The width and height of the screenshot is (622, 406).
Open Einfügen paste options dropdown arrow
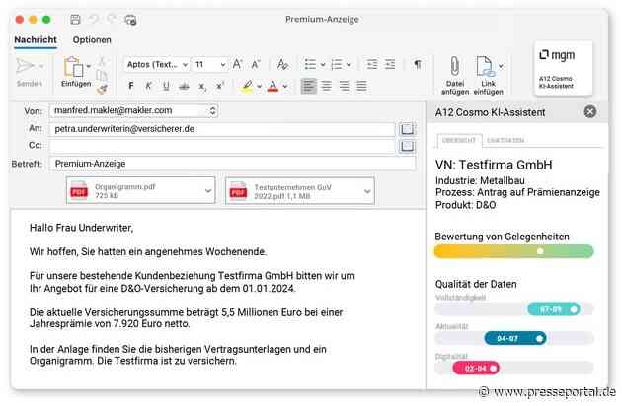point(89,66)
